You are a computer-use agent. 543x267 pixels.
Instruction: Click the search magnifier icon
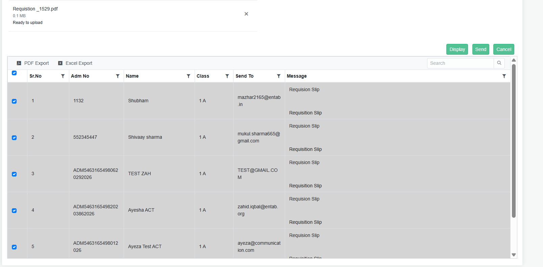pos(499,63)
